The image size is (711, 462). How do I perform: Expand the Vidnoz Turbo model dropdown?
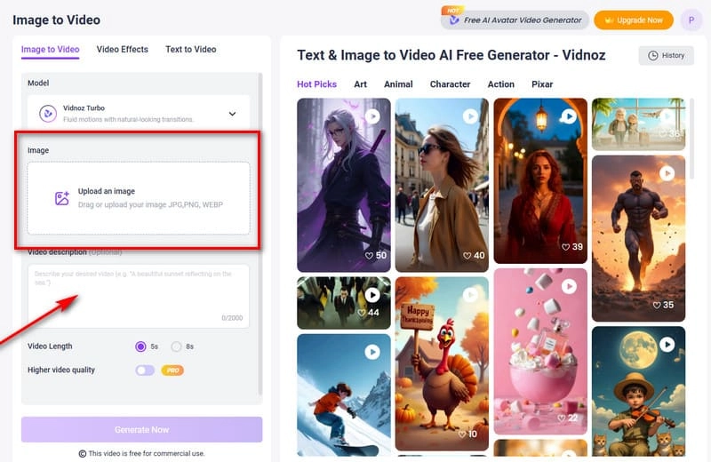232,114
